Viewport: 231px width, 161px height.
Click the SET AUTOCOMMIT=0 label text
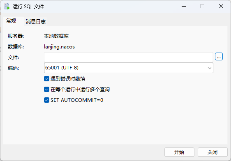point(77,100)
